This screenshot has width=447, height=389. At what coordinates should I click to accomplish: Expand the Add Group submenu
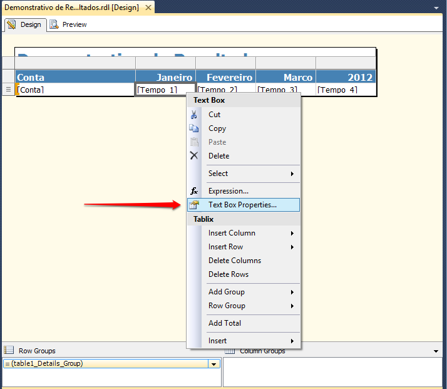point(292,292)
